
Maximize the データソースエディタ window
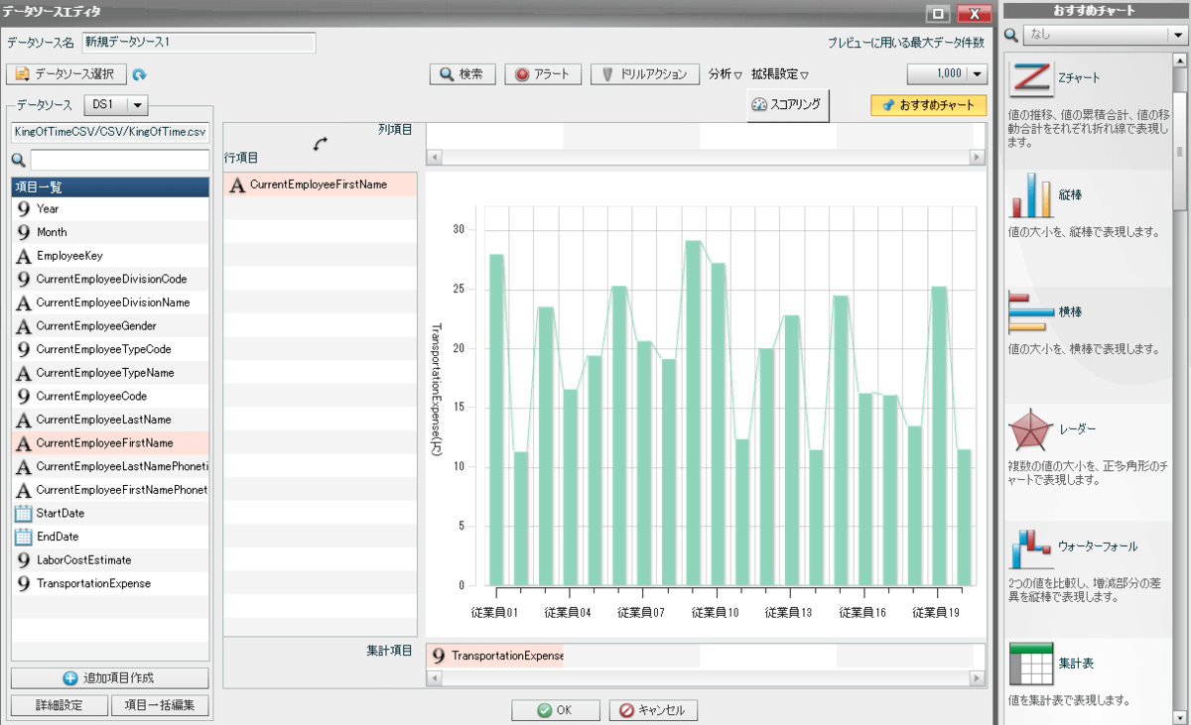tap(937, 14)
